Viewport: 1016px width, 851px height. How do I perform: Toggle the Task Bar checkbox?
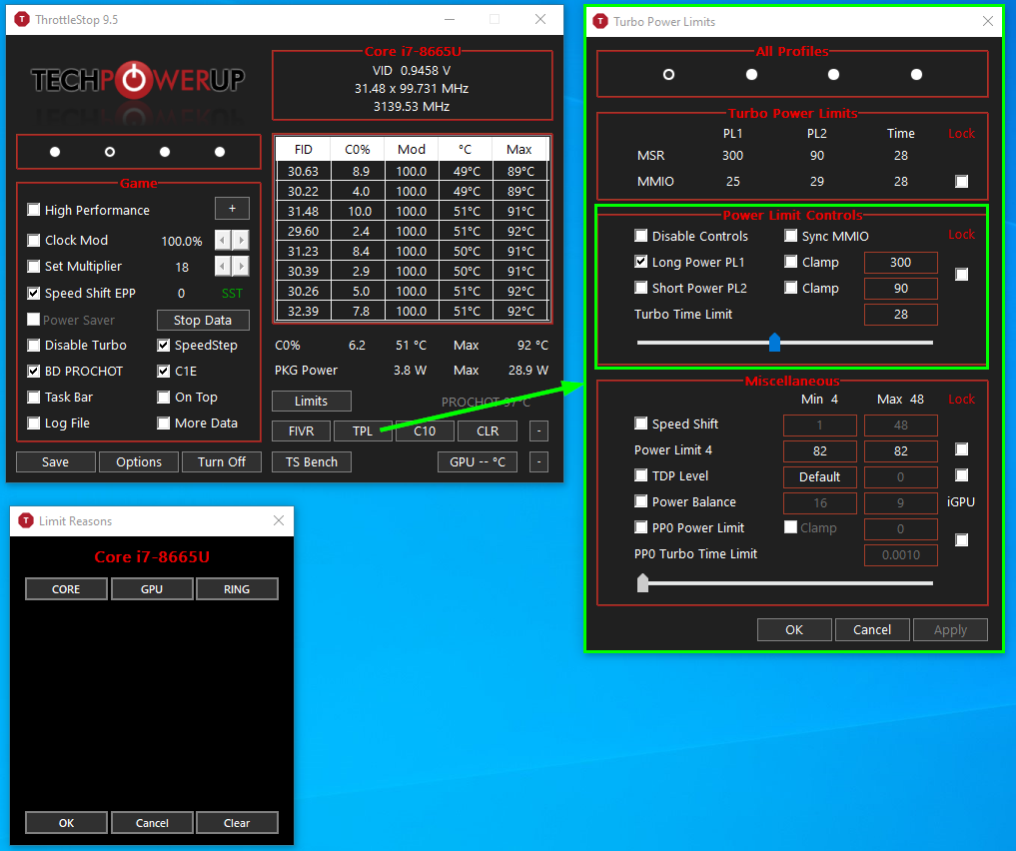pos(34,397)
